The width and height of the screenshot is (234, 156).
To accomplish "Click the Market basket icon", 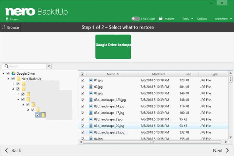I will click(x=161, y=18).
